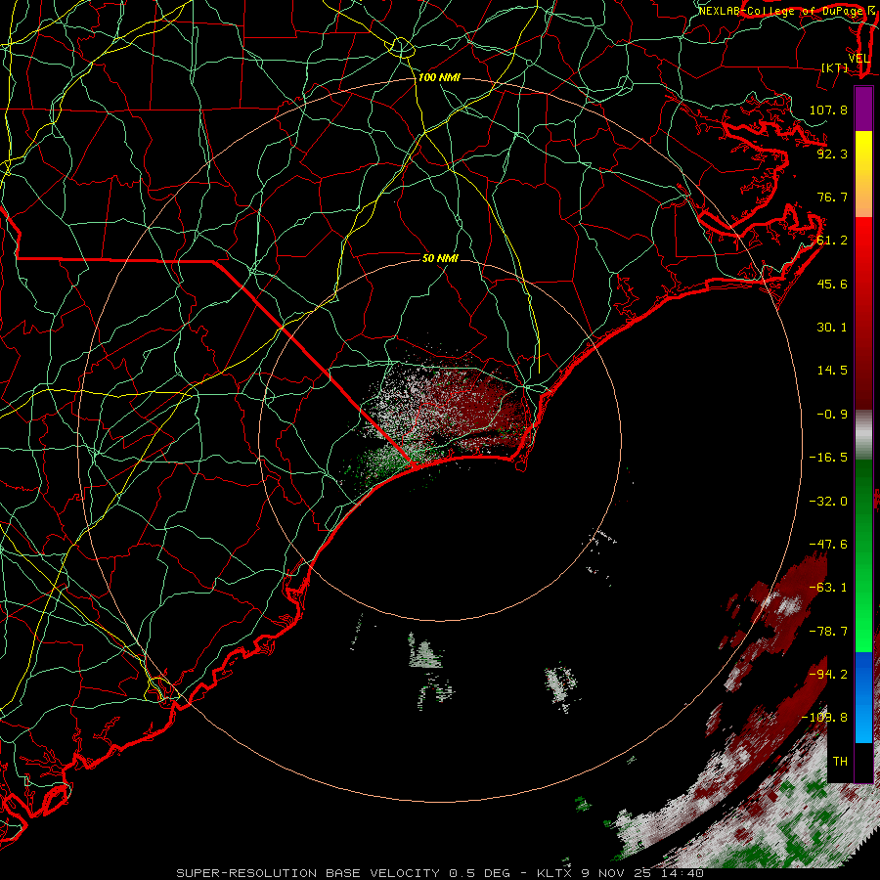Click the TH label in legend

tap(840, 762)
